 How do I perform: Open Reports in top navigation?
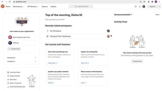point(45,7)
